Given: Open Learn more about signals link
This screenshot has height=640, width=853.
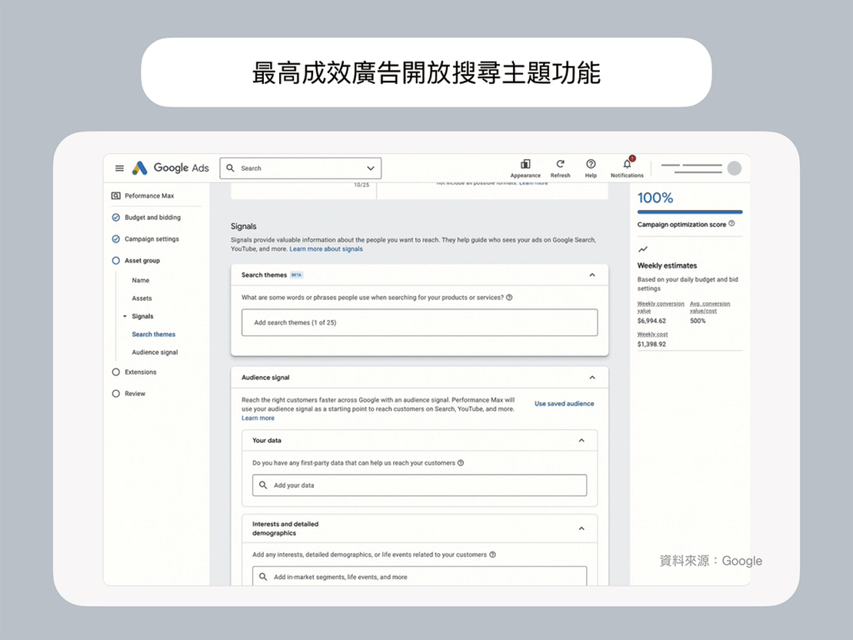Looking at the screenshot, I should point(326,249).
